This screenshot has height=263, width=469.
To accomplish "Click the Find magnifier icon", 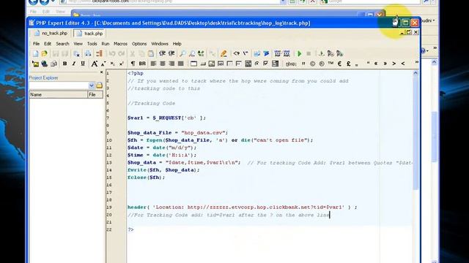I will pyautogui.click(x=182, y=53).
